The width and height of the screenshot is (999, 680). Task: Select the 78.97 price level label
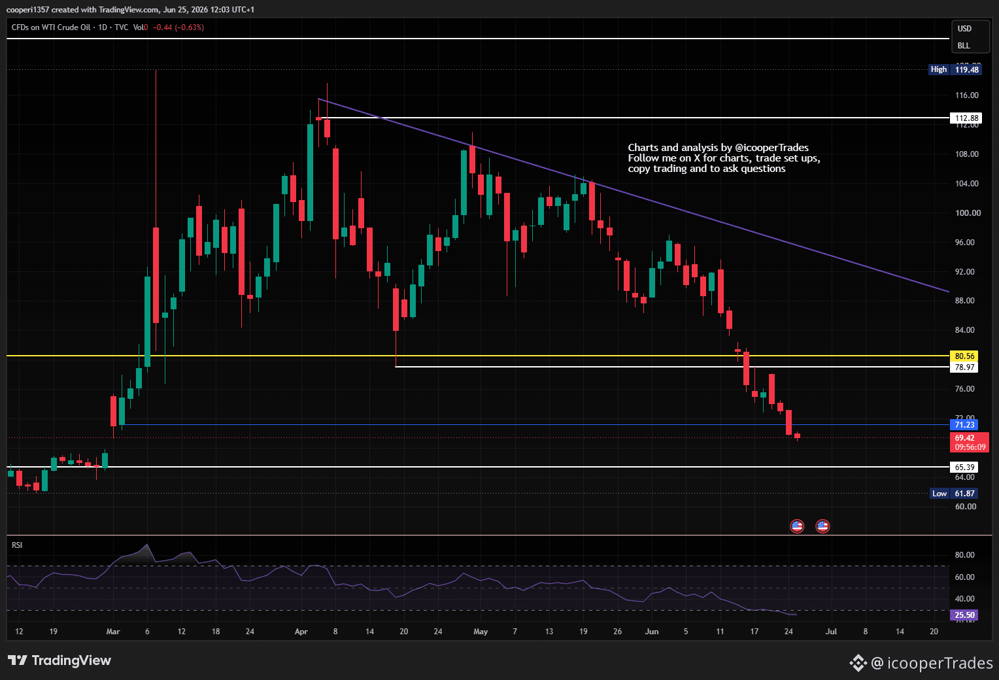pyautogui.click(x=964, y=367)
